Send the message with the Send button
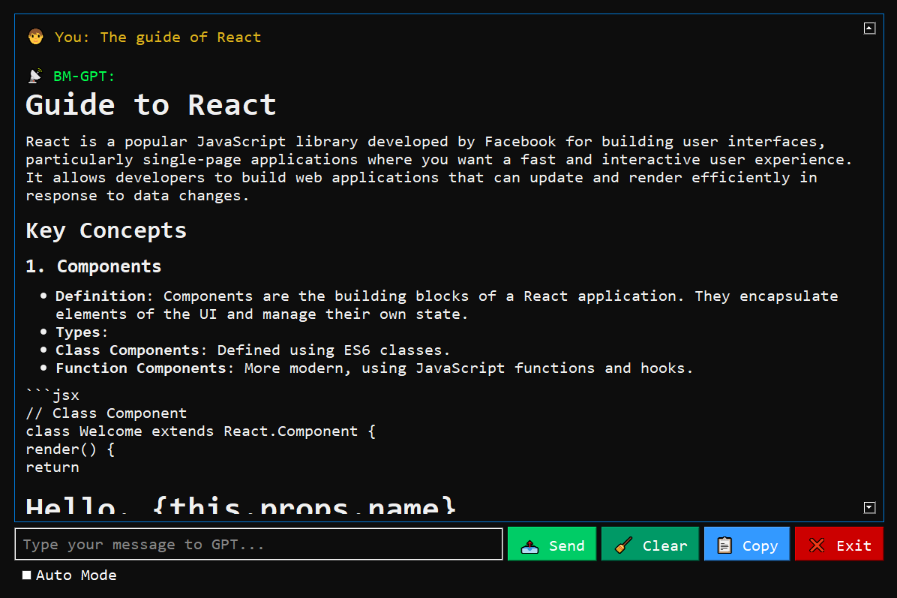This screenshot has width=897, height=598. pyautogui.click(x=552, y=544)
